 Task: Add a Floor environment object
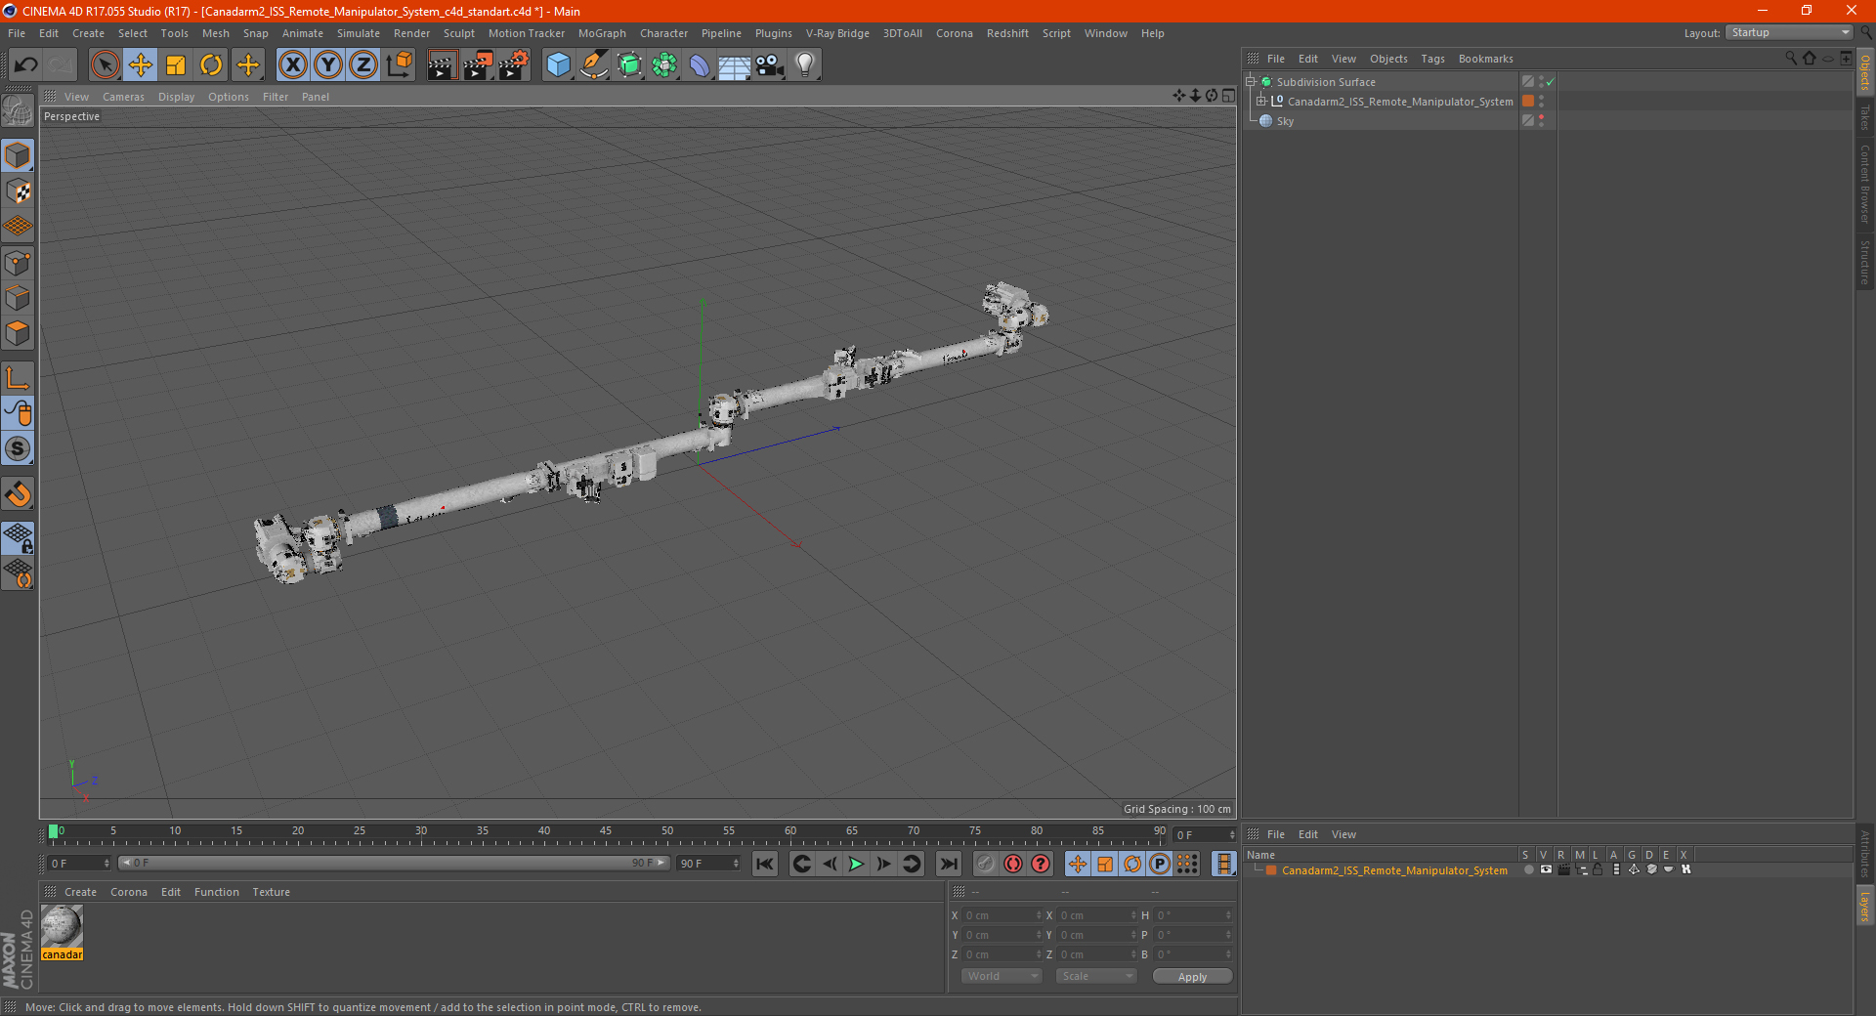click(x=734, y=65)
